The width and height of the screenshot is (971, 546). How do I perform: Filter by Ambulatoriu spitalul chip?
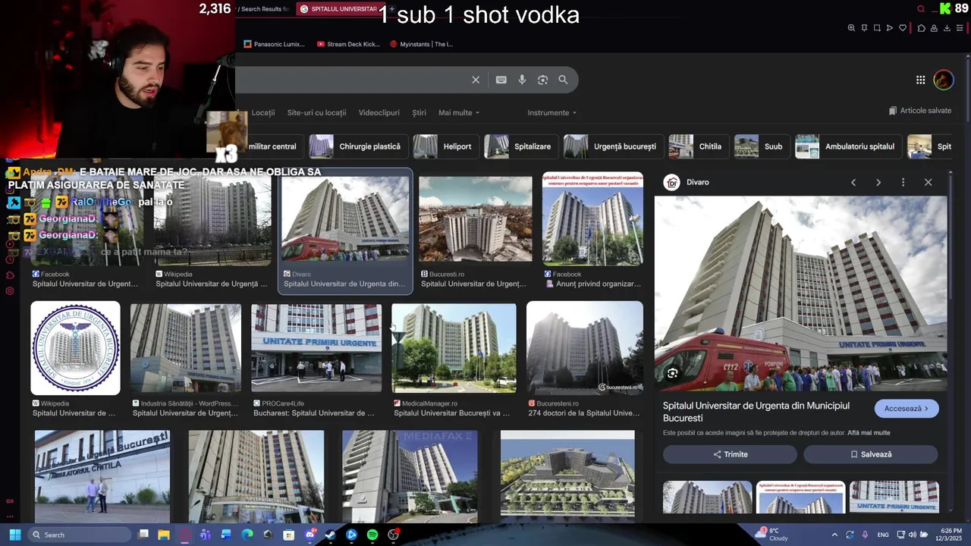pyautogui.click(x=848, y=146)
